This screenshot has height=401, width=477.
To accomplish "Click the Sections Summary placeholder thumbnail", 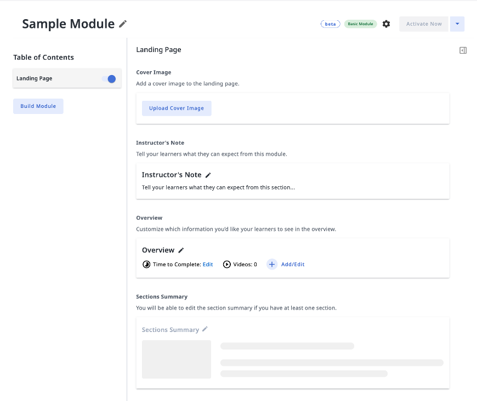I will (x=177, y=359).
